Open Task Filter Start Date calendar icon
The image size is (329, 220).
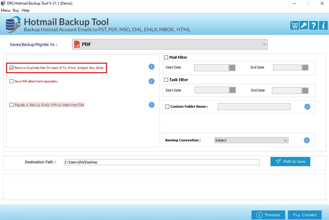[x=232, y=90]
